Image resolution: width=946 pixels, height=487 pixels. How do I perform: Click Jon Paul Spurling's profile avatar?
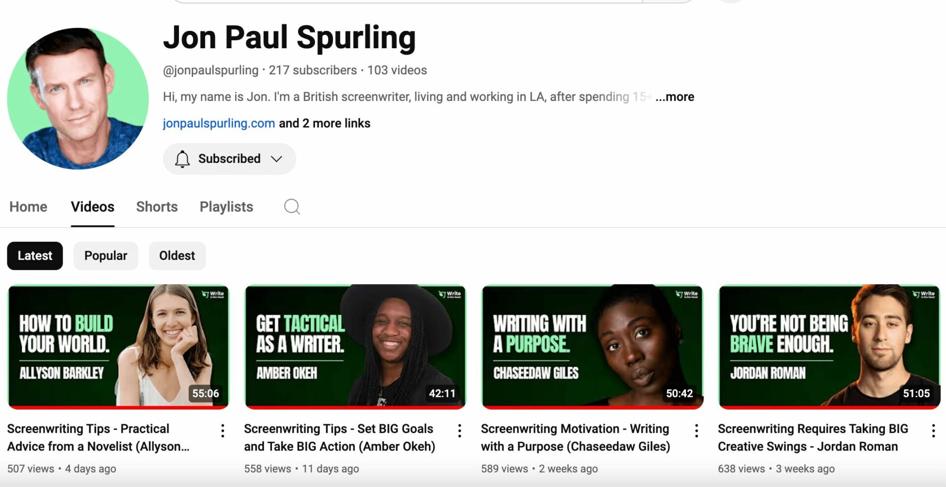click(x=78, y=98)
